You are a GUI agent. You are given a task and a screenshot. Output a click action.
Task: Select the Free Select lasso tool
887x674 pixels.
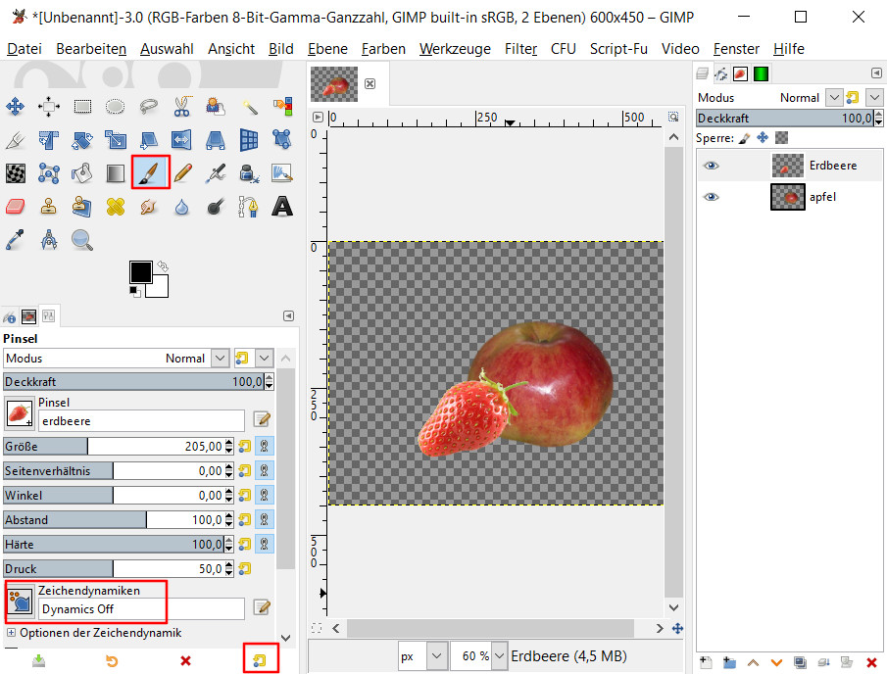point(148,107)
